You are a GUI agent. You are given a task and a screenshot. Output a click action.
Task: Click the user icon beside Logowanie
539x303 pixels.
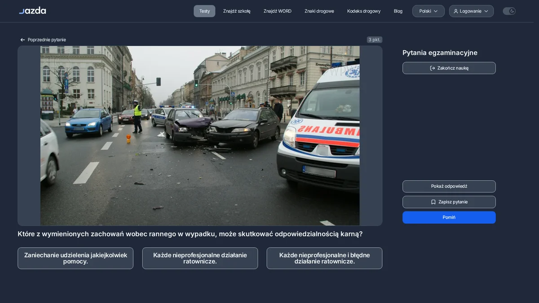pyautogui.click(x=456, y=11)
